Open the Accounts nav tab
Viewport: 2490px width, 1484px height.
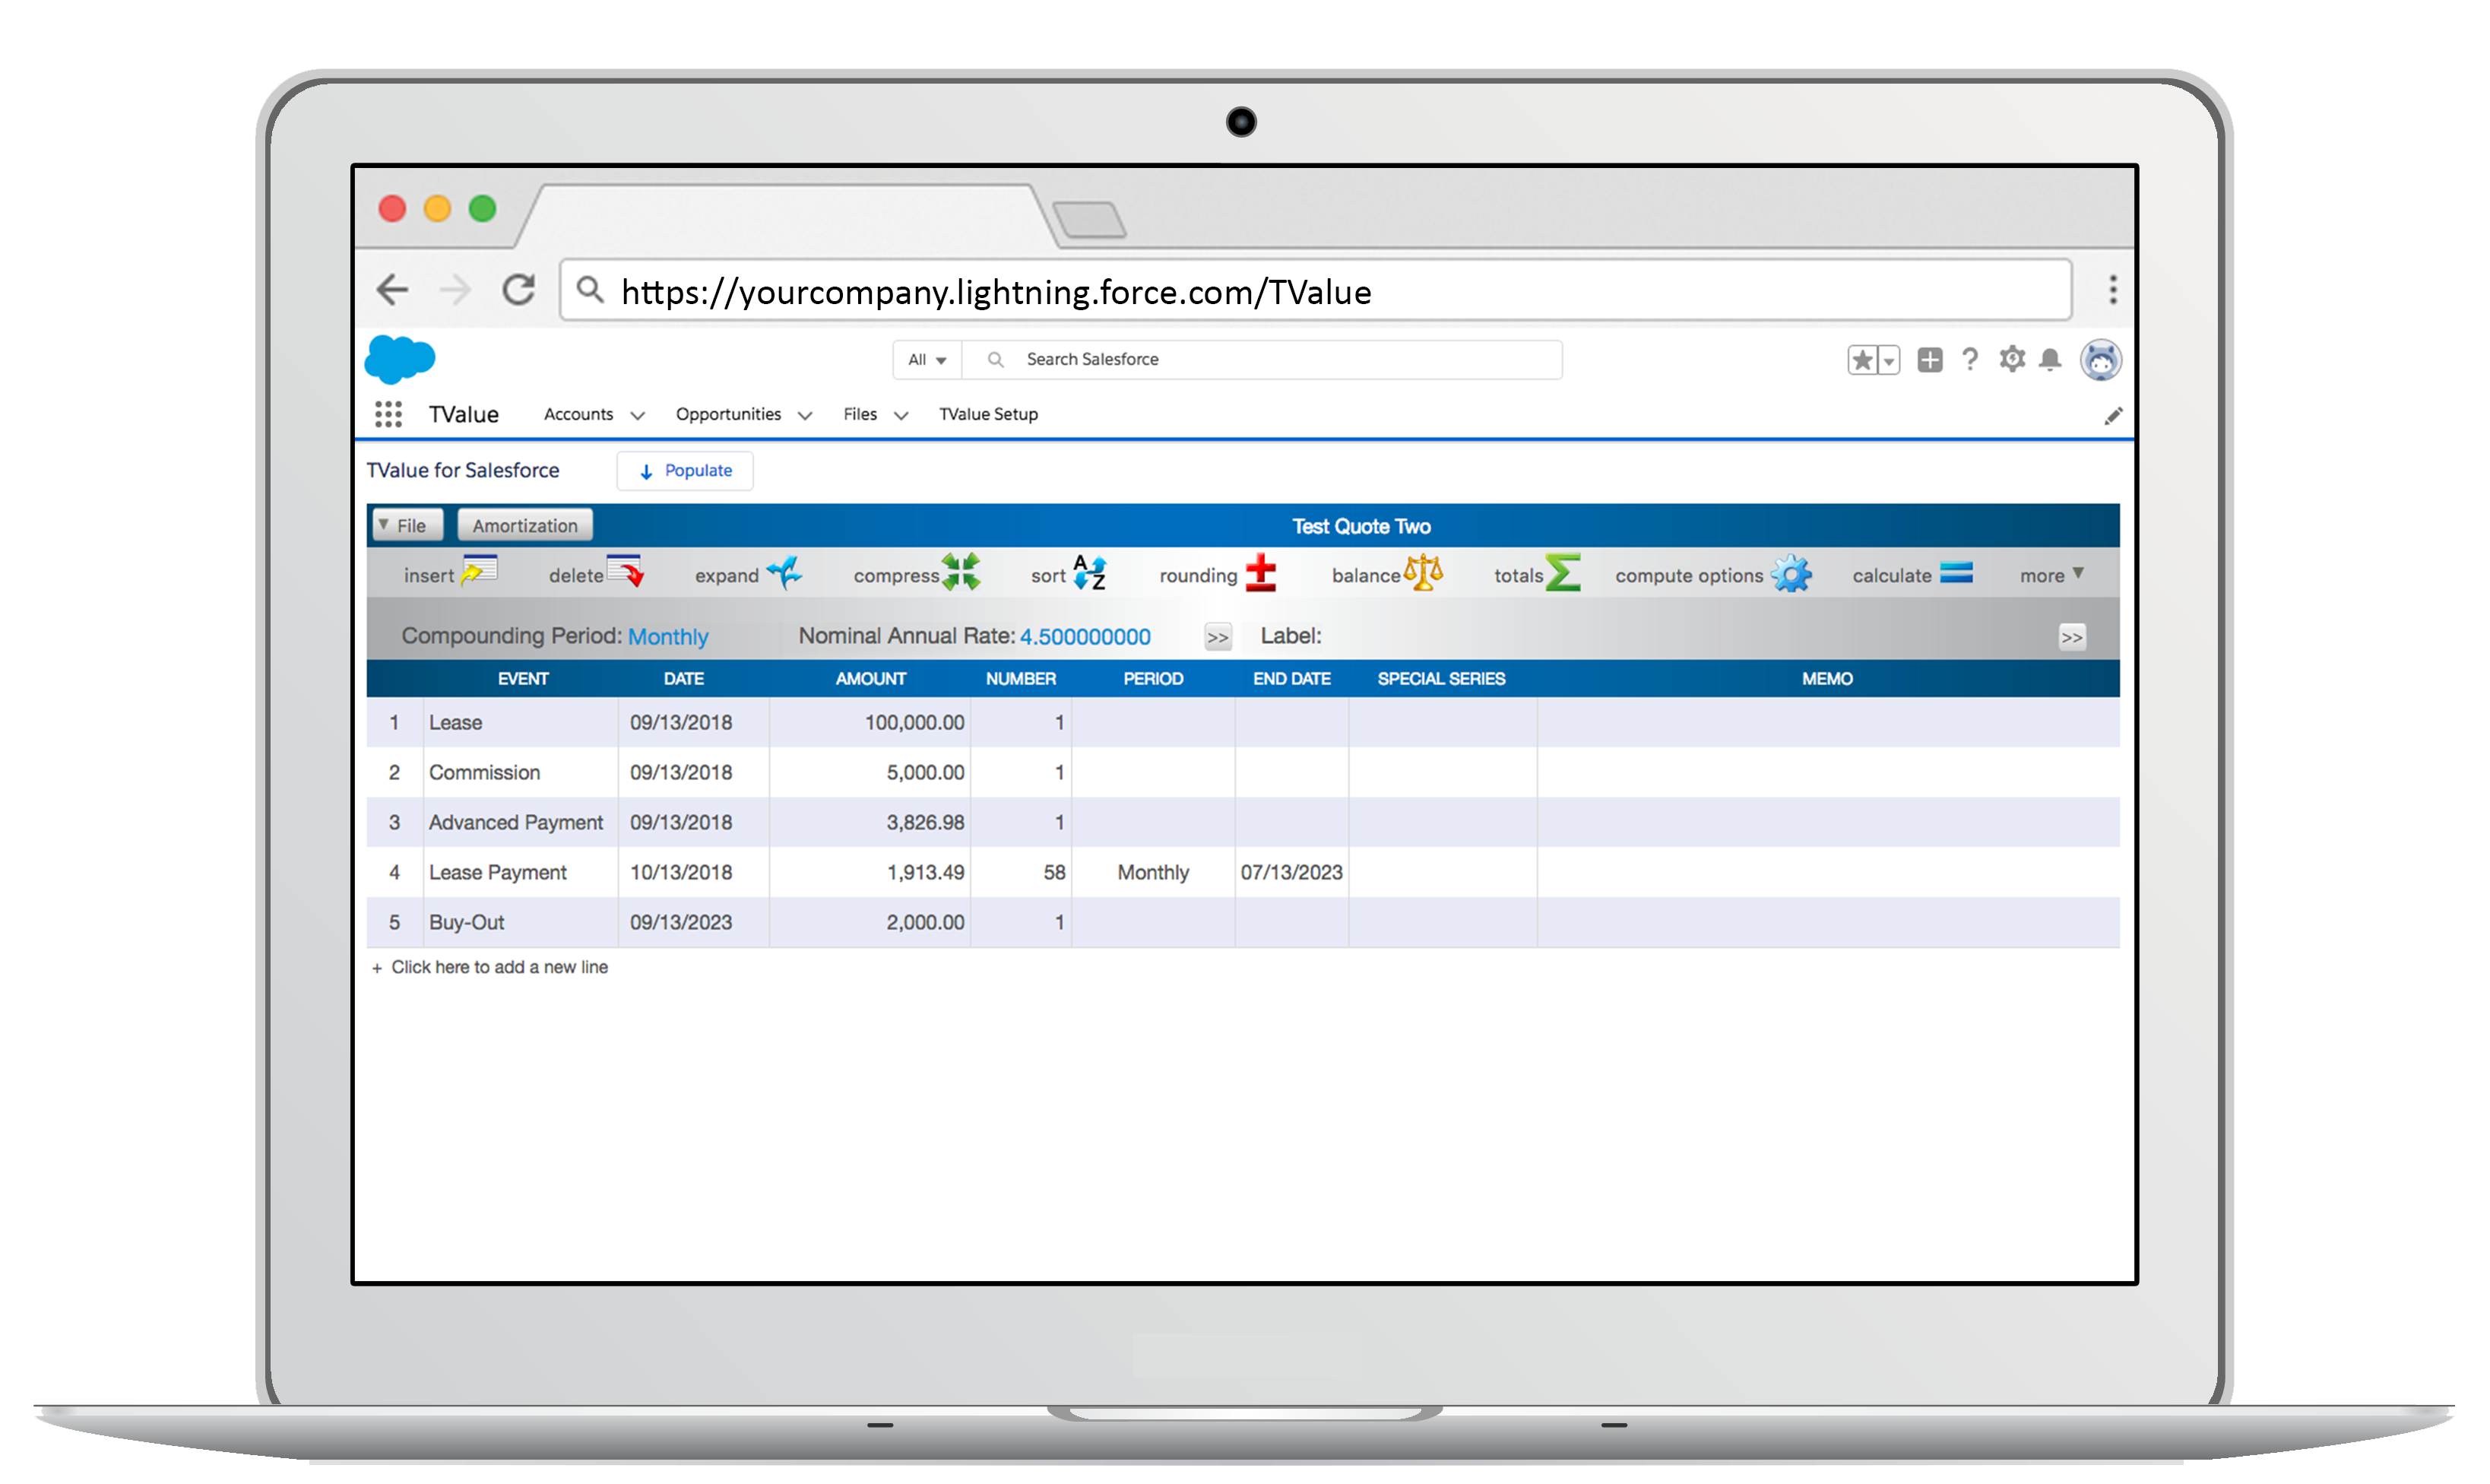coord(578,414)
